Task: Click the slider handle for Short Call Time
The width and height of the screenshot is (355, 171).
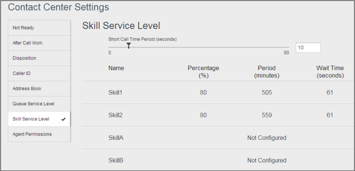Action: pyautogui.click(x=129, y=46)
